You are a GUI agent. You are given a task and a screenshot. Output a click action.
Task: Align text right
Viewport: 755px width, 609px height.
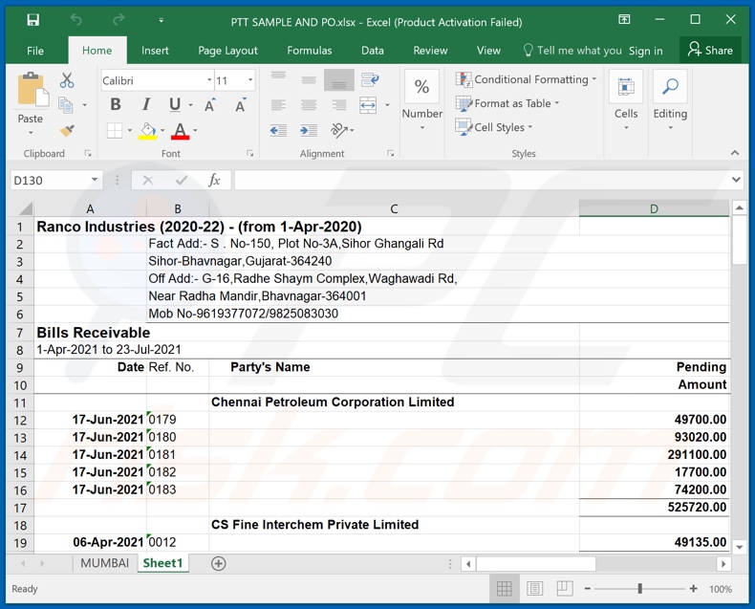(x=339, y=104)
